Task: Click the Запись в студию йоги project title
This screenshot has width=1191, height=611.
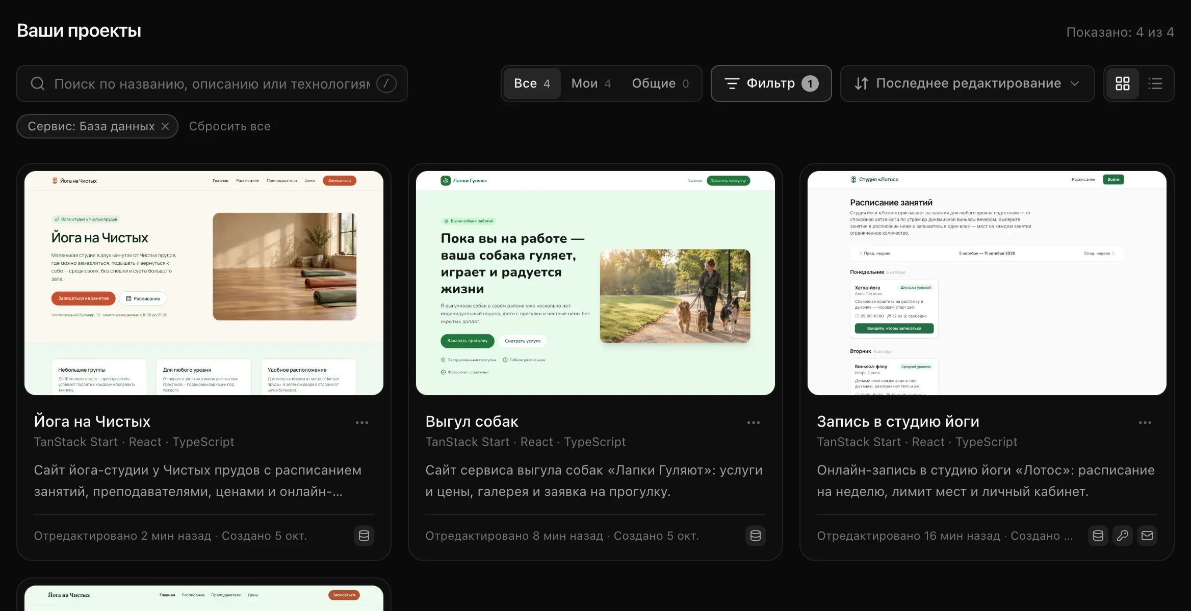Action: [898, 422]
